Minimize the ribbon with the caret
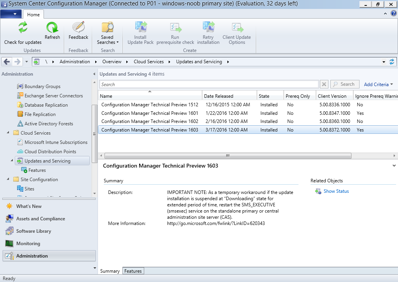The height and width of the screenshot is (282, 398). tap(385, 14)
